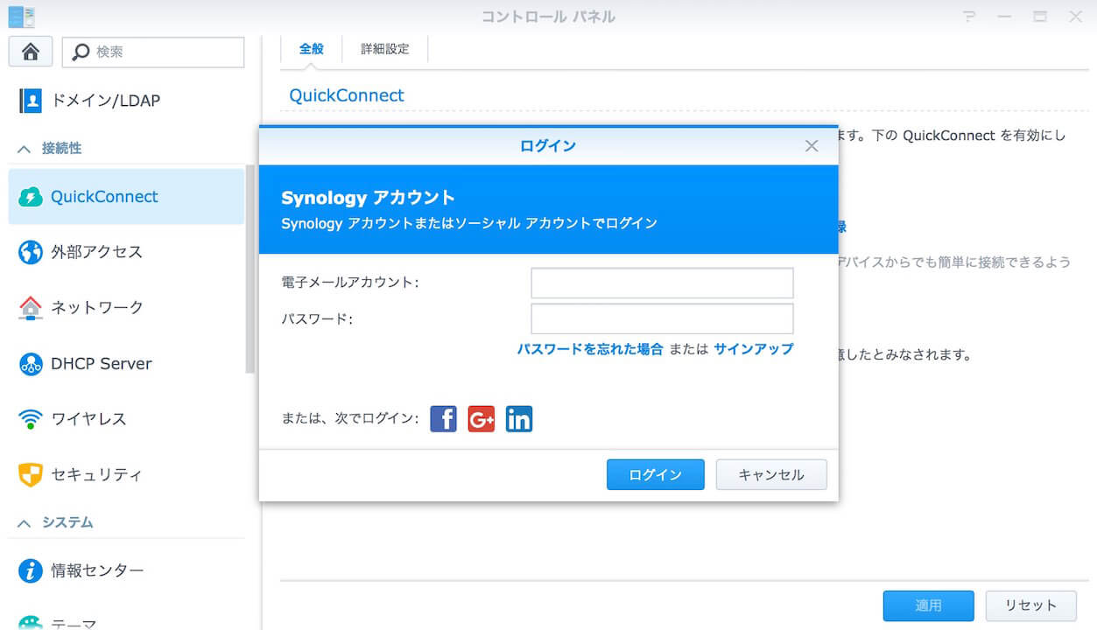Image resolution: width=1097 pixels, height=630 pixels.
Task: Log in with Google+
Action: tap(482, 419)
